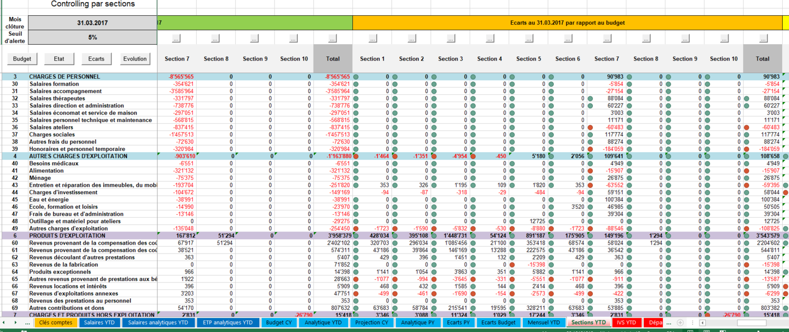Screen dimensions: 789x332
Task: Select the 'CHARGES DE PERSONNEL' row label
Action: 64,77
